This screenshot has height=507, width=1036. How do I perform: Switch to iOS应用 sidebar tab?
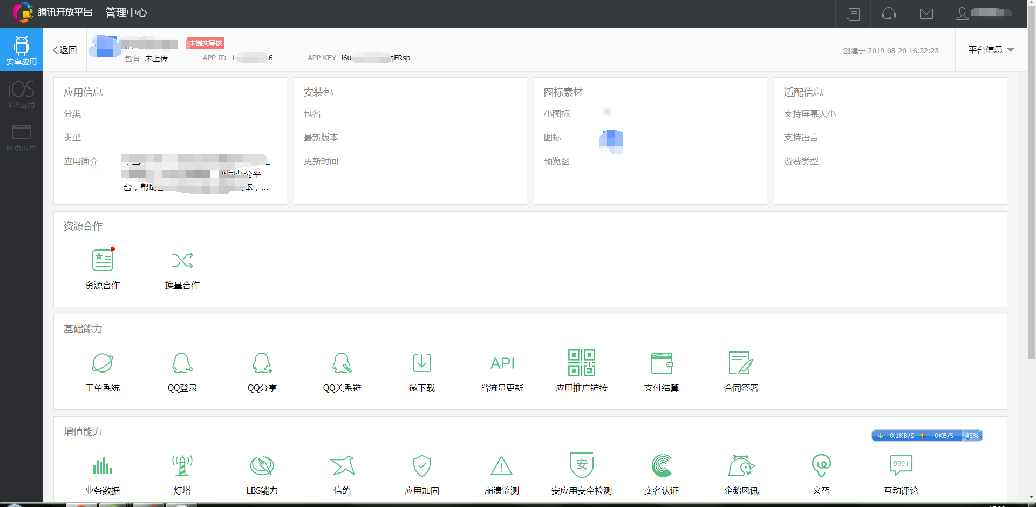(22, 94)
